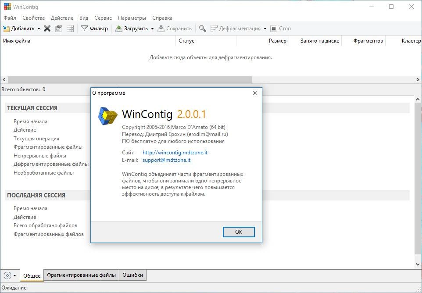
Task: Switch to the Общее tab
Action: 32,276
